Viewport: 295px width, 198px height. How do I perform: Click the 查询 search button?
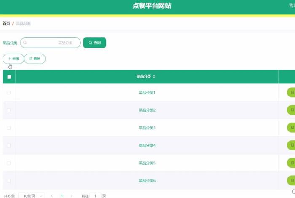95,43
